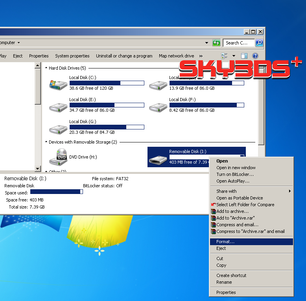Screen dimensions: 306x301
Task: Click the DVD Drive (H:) icon
Action: (x=58, y=157)
